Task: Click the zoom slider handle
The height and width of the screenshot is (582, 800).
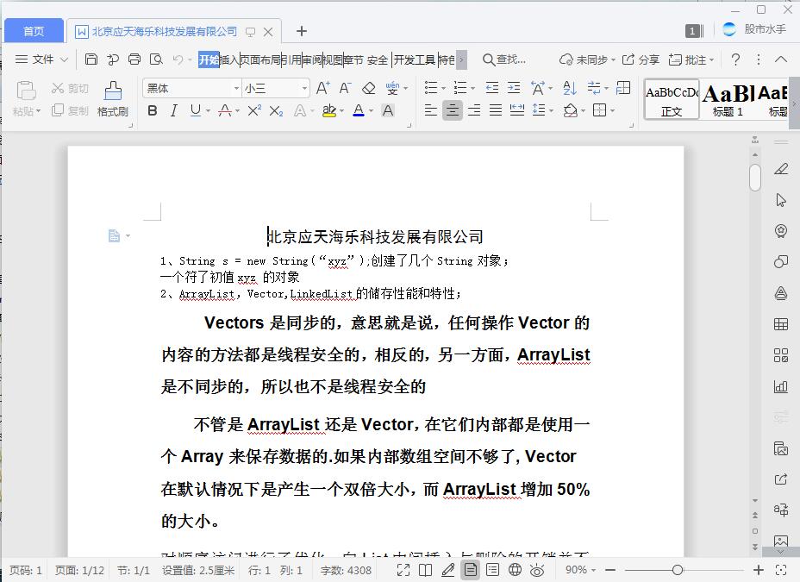Action: tap(677, 570)
